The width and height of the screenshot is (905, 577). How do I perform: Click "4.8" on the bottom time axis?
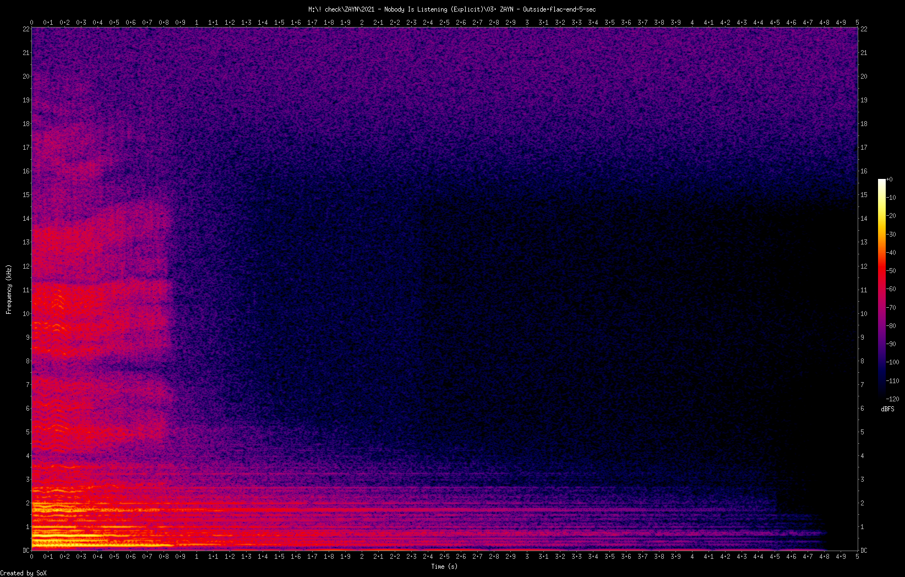point(824,557)
